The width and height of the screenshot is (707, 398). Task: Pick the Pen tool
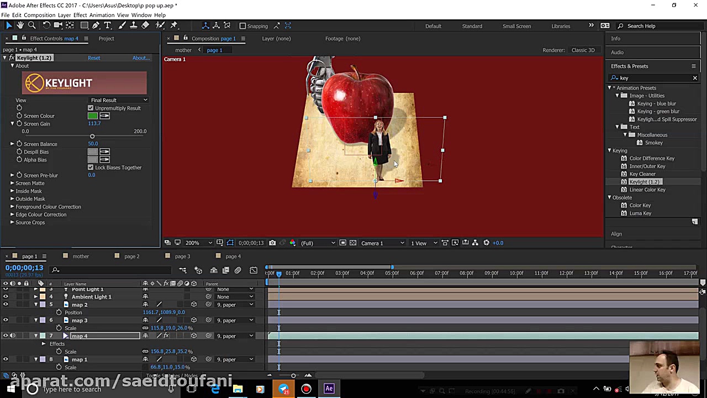pos(95,25)
